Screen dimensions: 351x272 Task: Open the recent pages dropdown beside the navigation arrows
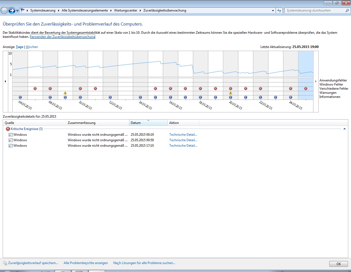coord(17,11)
